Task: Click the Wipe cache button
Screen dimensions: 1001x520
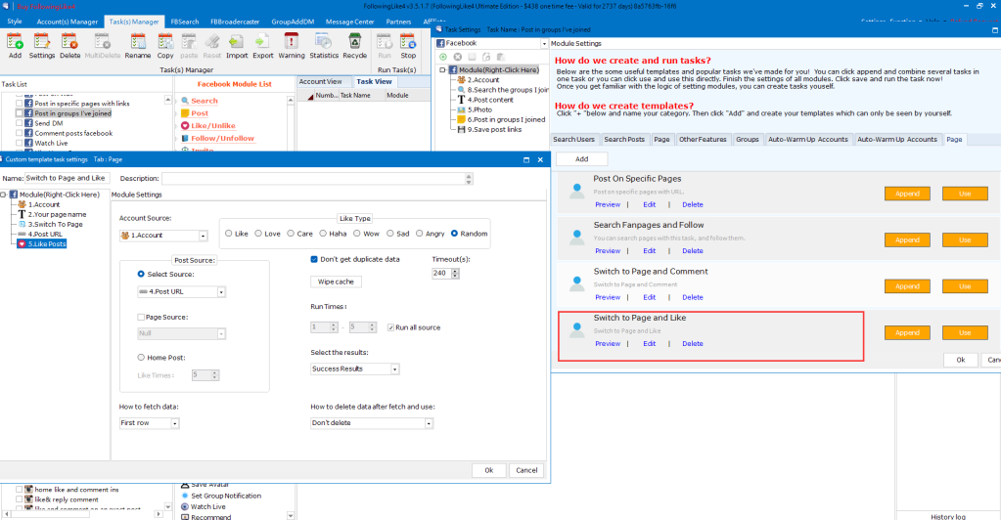Action: click(336, 282)
